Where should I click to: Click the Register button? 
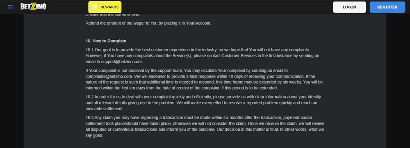point(387,7)
